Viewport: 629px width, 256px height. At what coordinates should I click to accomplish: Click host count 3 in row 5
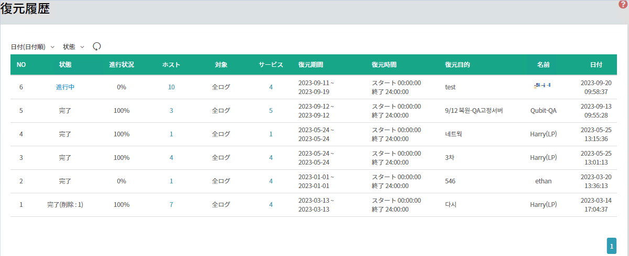point(171,111)
